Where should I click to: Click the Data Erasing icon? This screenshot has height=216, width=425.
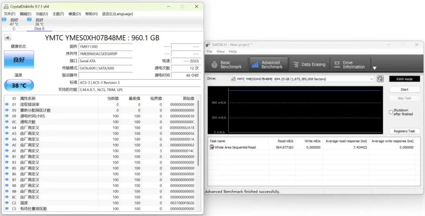click(296, 64)
